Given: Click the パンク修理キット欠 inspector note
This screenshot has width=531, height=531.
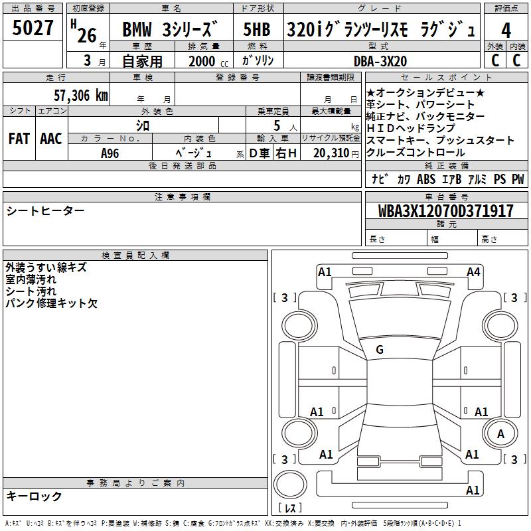Looking at the screenshot, I should [x=51, y=303].
